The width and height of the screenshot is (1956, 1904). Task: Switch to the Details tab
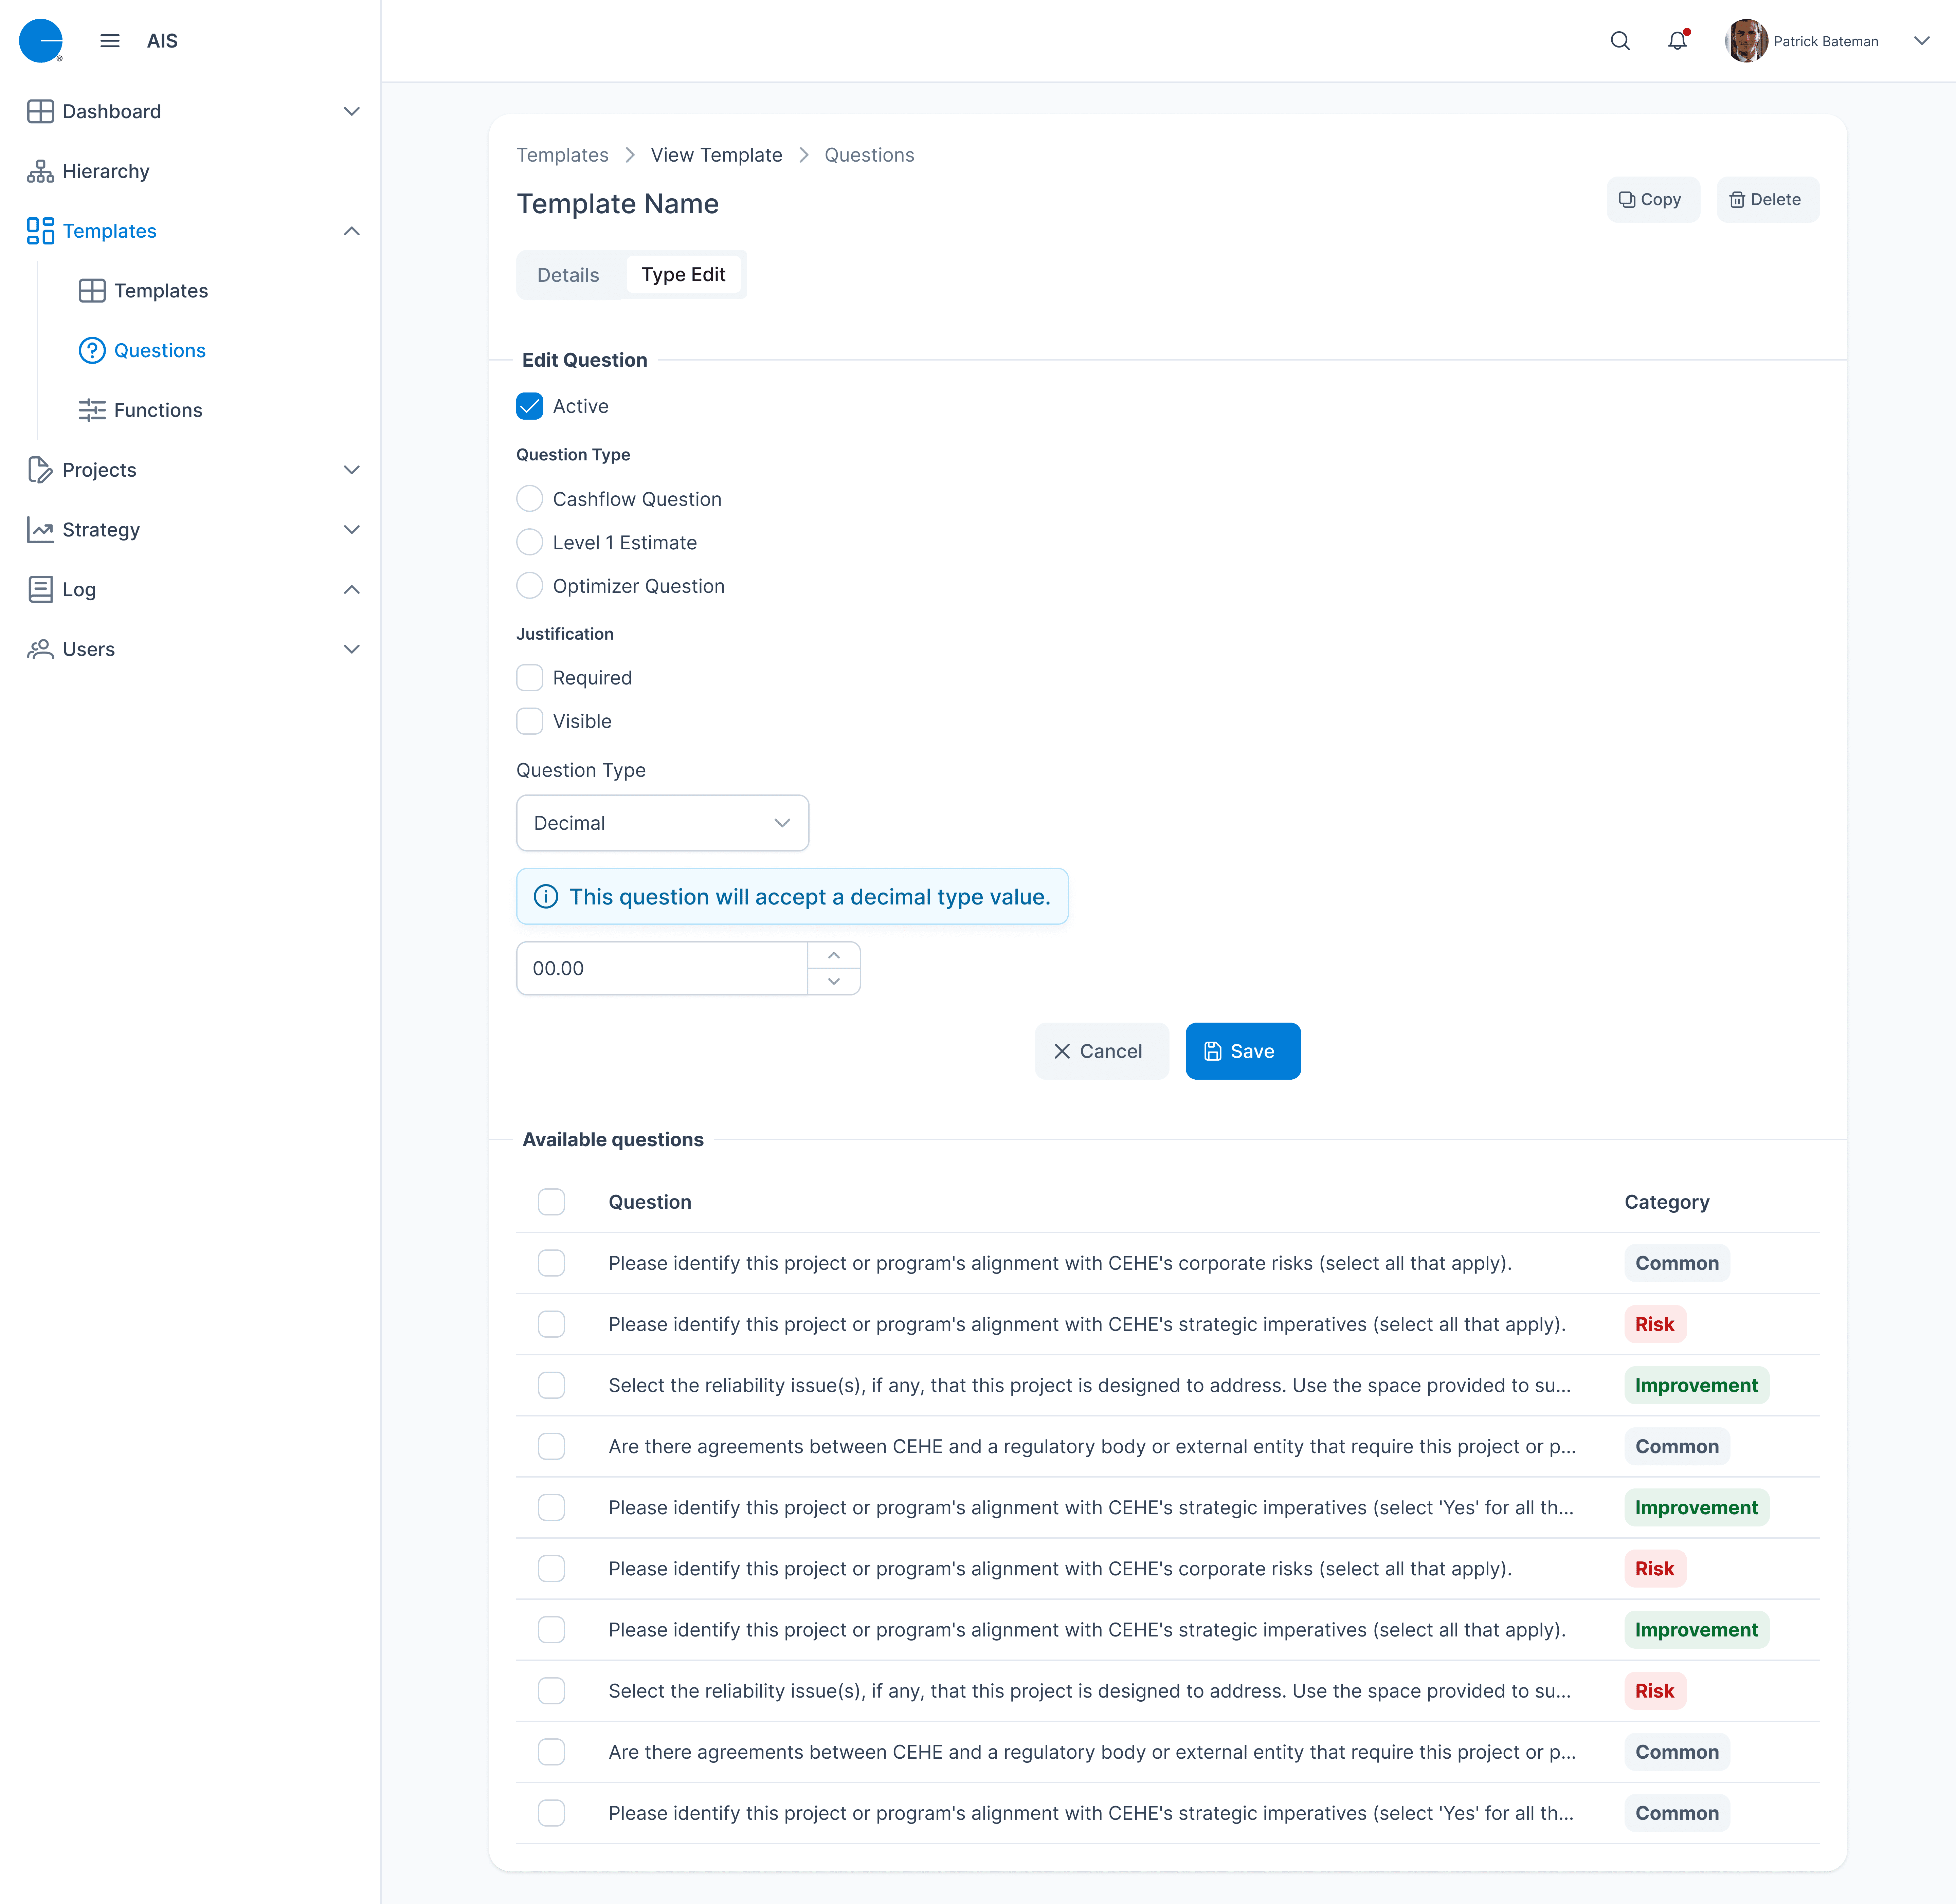568,275
